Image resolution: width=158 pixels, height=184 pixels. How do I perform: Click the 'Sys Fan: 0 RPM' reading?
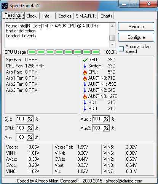pos(22,60)
